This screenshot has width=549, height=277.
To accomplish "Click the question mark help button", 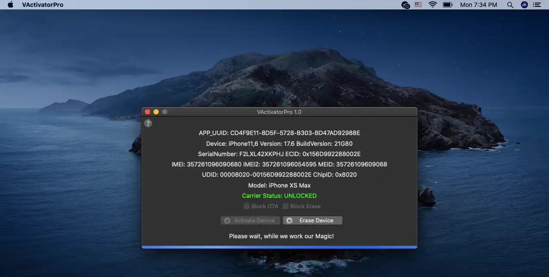I will pos(148,123).
